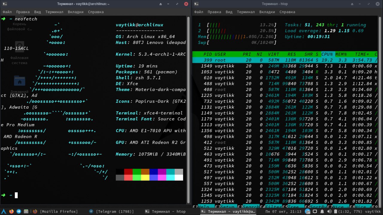Select htop process row with PID 1225

pyautogui.click(x=285, y=95)
